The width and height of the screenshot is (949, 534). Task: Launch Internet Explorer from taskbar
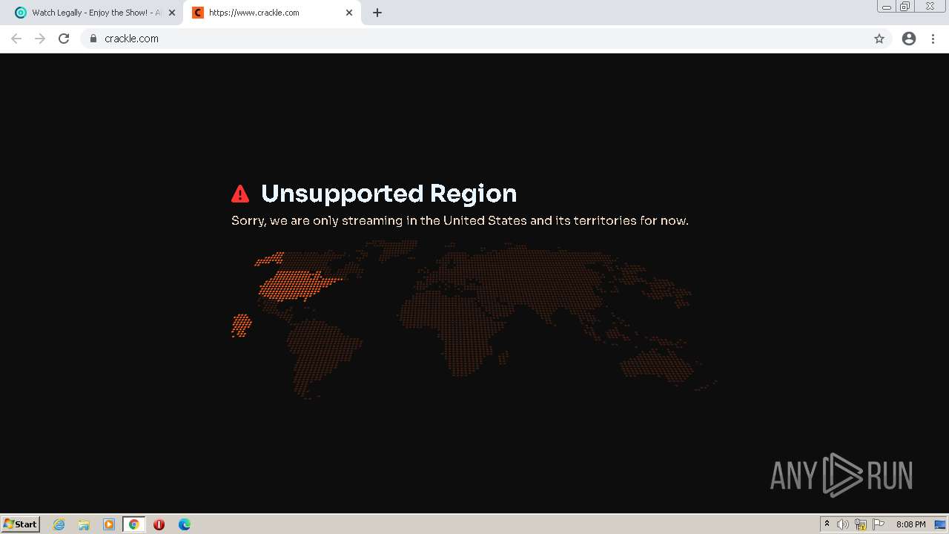[x=59, y=524]
